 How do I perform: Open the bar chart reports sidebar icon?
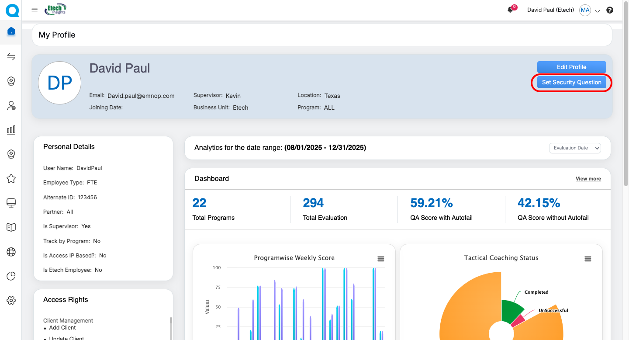point(11,130)
